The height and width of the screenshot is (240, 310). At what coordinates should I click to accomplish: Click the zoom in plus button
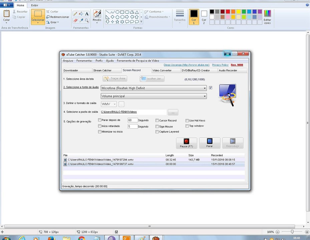307,232
